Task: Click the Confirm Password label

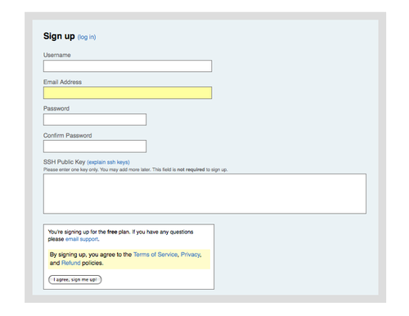Action: (x=68, y=135)
